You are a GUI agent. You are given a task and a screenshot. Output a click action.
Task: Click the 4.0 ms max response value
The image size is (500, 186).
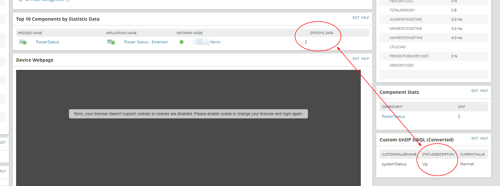coord(457,38)
